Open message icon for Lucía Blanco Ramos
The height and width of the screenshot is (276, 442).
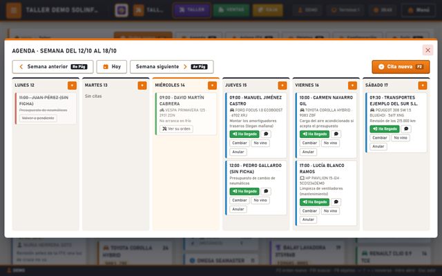336,202
